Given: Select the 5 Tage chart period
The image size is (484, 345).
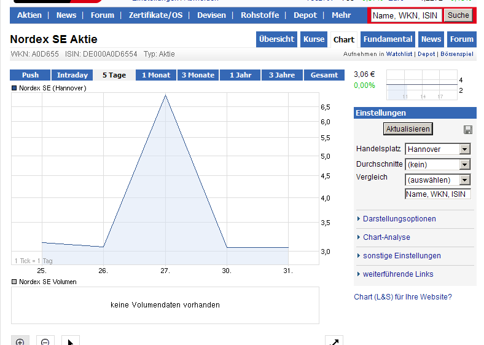Looking at the screenshot, I should (114, 75).
